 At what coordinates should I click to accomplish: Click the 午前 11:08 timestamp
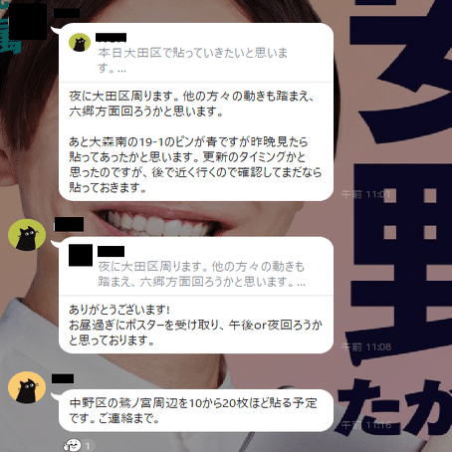coord(366,347)
